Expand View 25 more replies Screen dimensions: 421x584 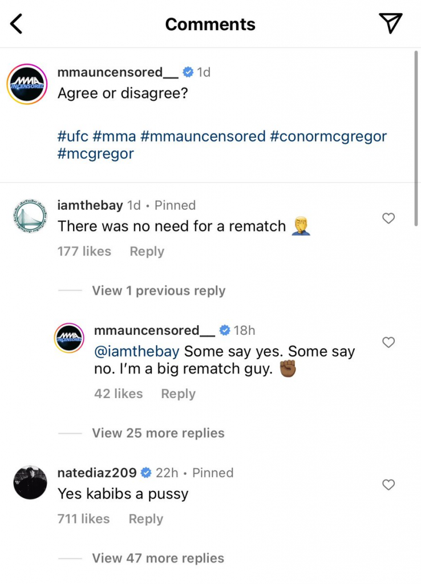[x=158, y=433]
